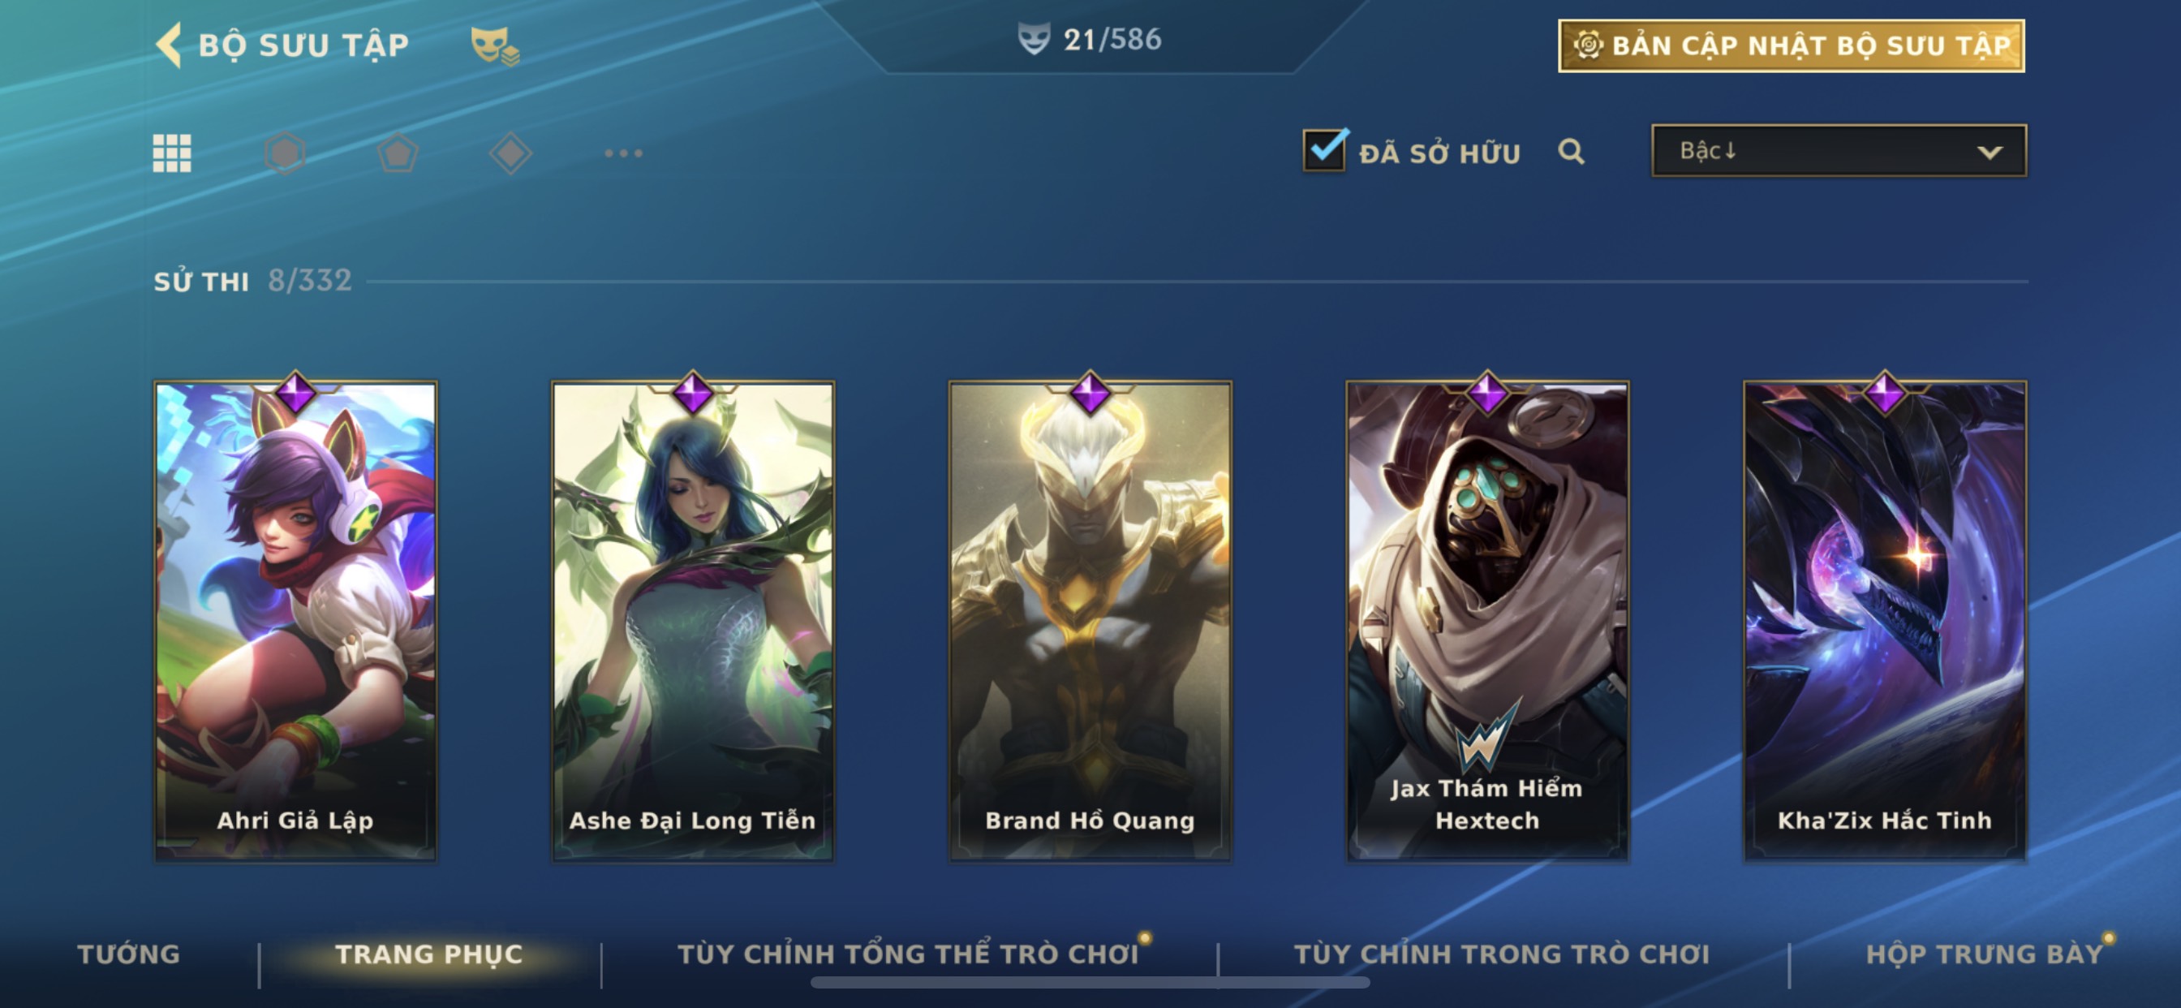Image resolution: width=2181 pixels, height=1008 pixels.
Task: Open Tùy Chỉnh Trong Trò Chơi tab
Action: 1502,954
